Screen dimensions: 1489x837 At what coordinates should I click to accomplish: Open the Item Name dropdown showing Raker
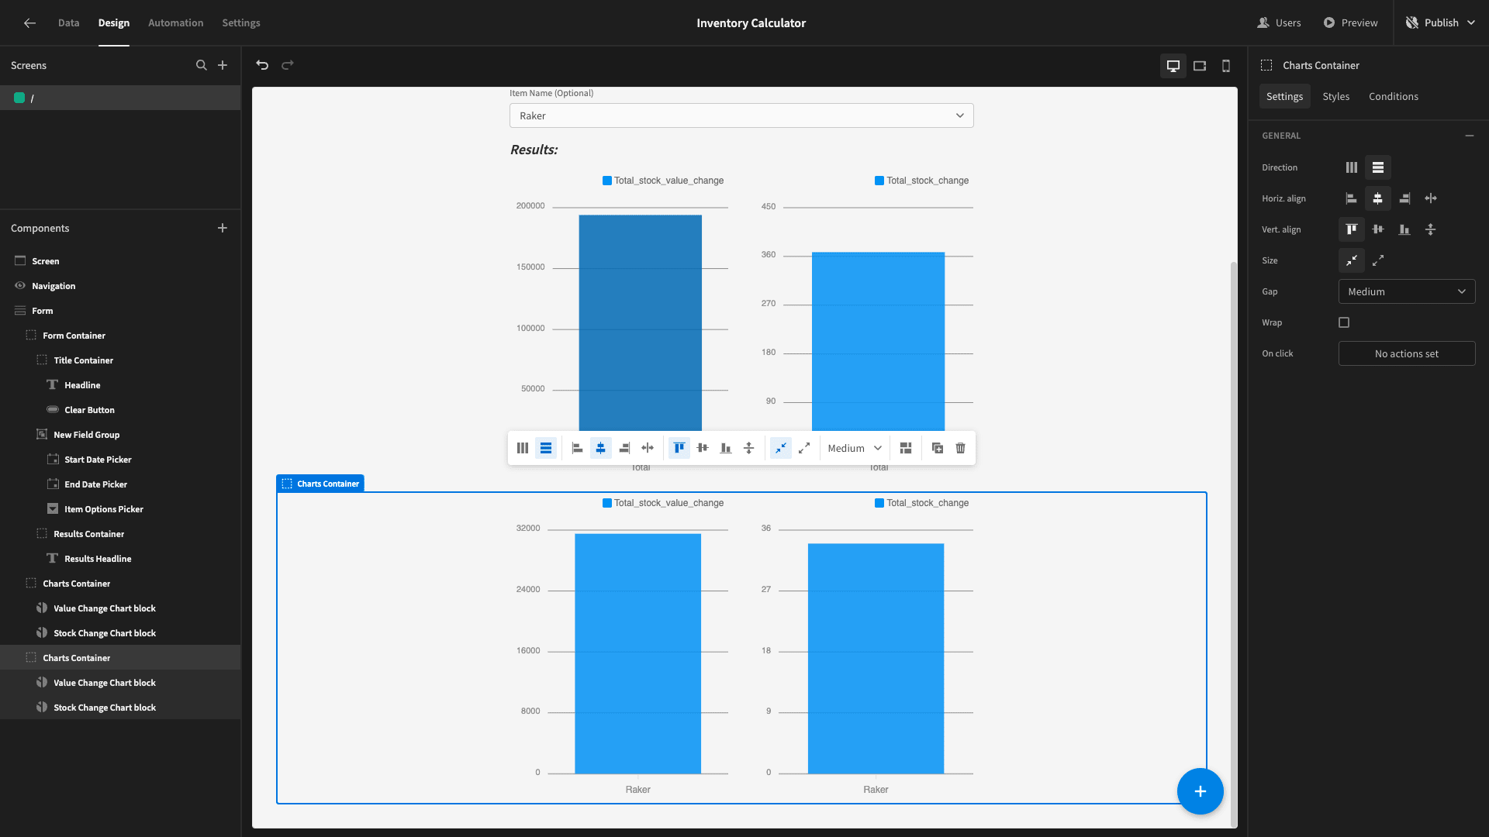741,115
